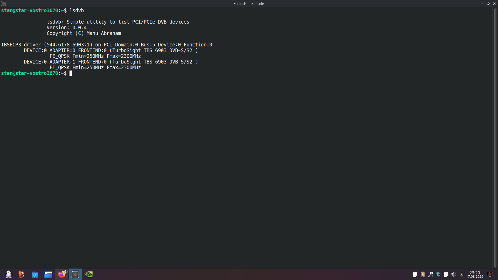Click the FE_QPSK line under ADAPTER:1
The width and height of the screenshot is (498, 280).
point(95,67)
